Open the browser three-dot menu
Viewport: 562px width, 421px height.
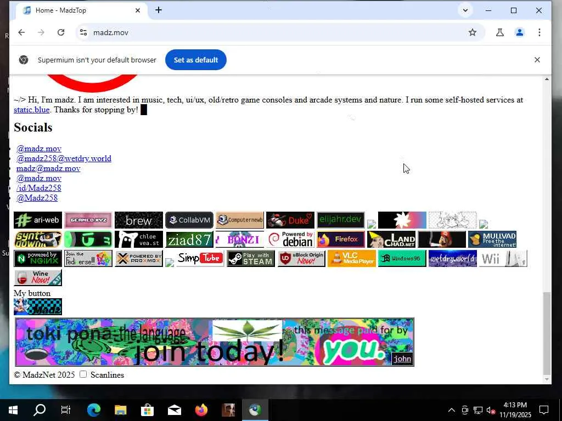tap(539, 32)
